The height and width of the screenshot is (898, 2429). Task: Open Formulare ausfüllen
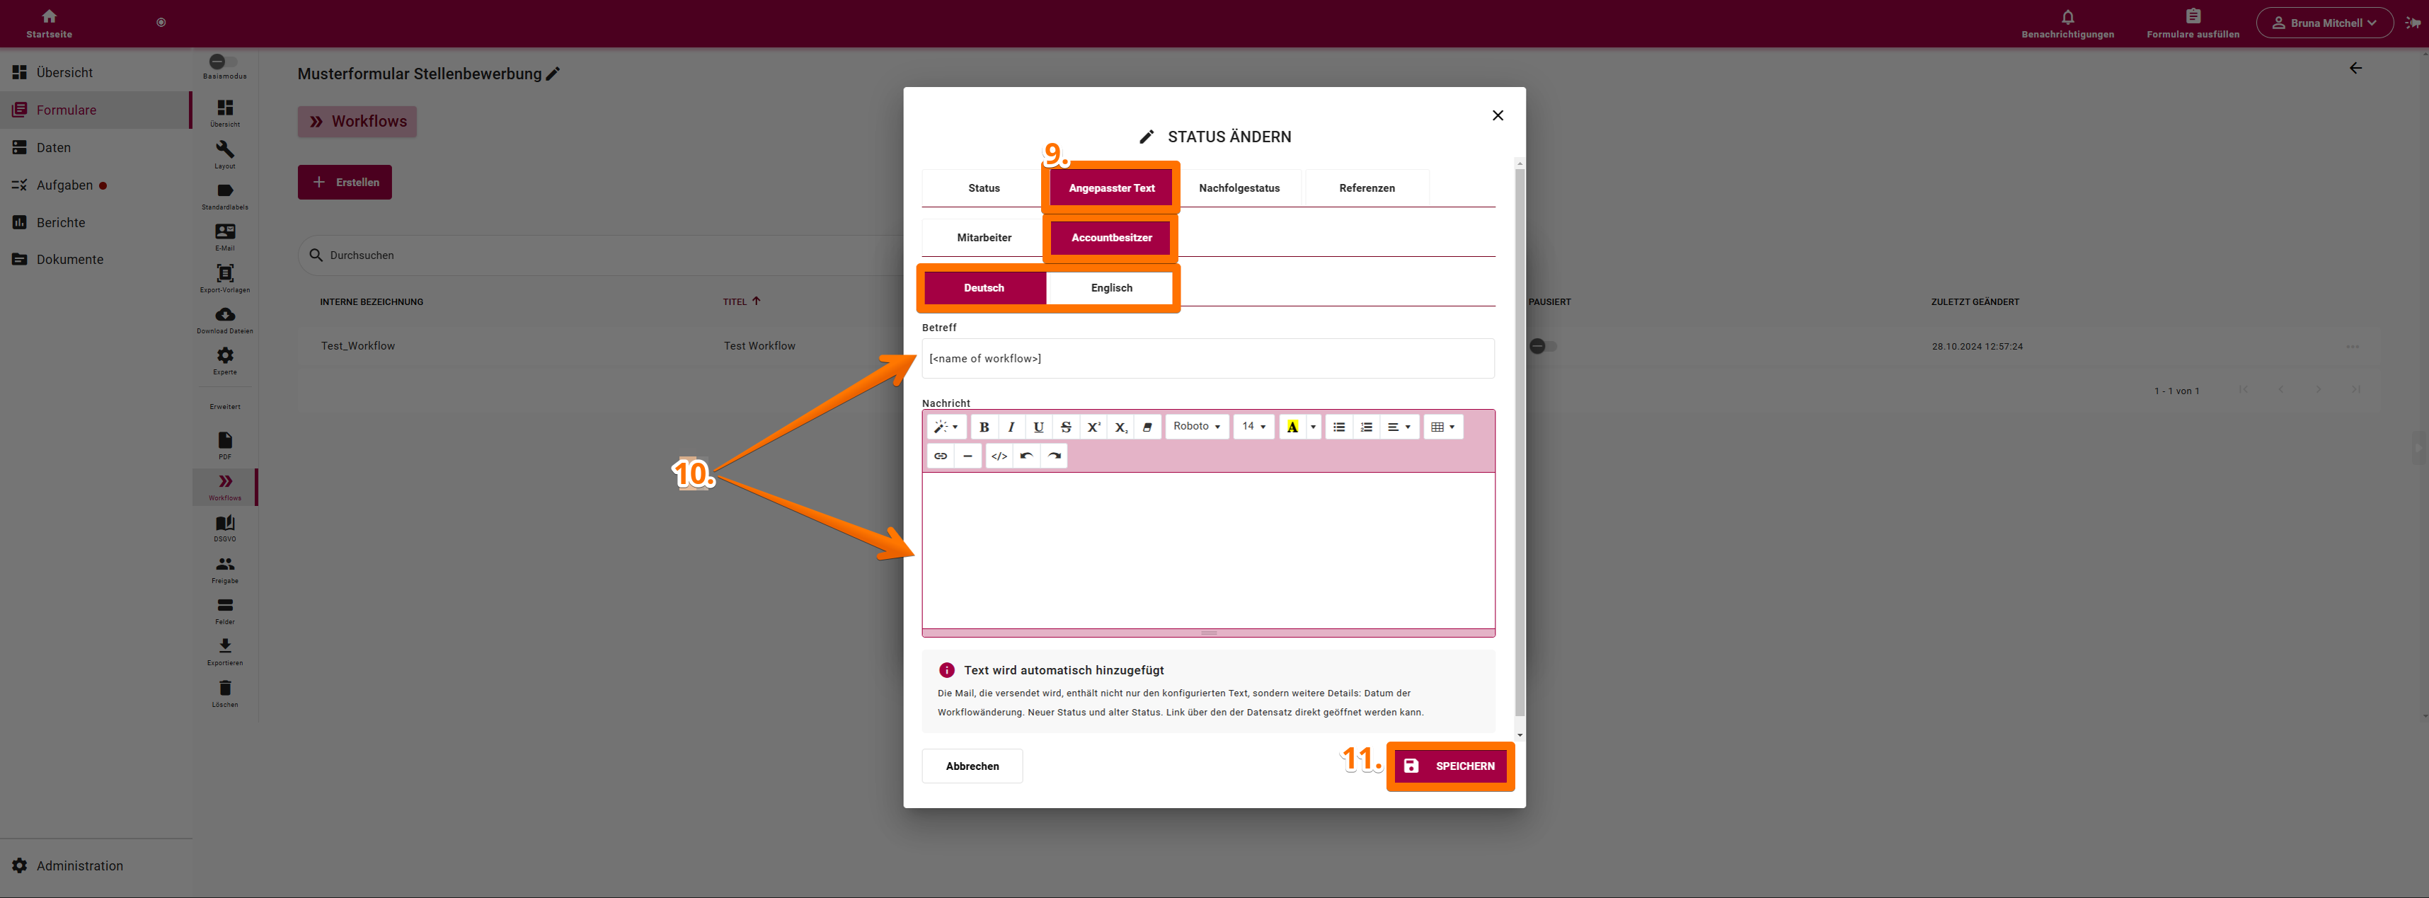(x=2193, y=23)
